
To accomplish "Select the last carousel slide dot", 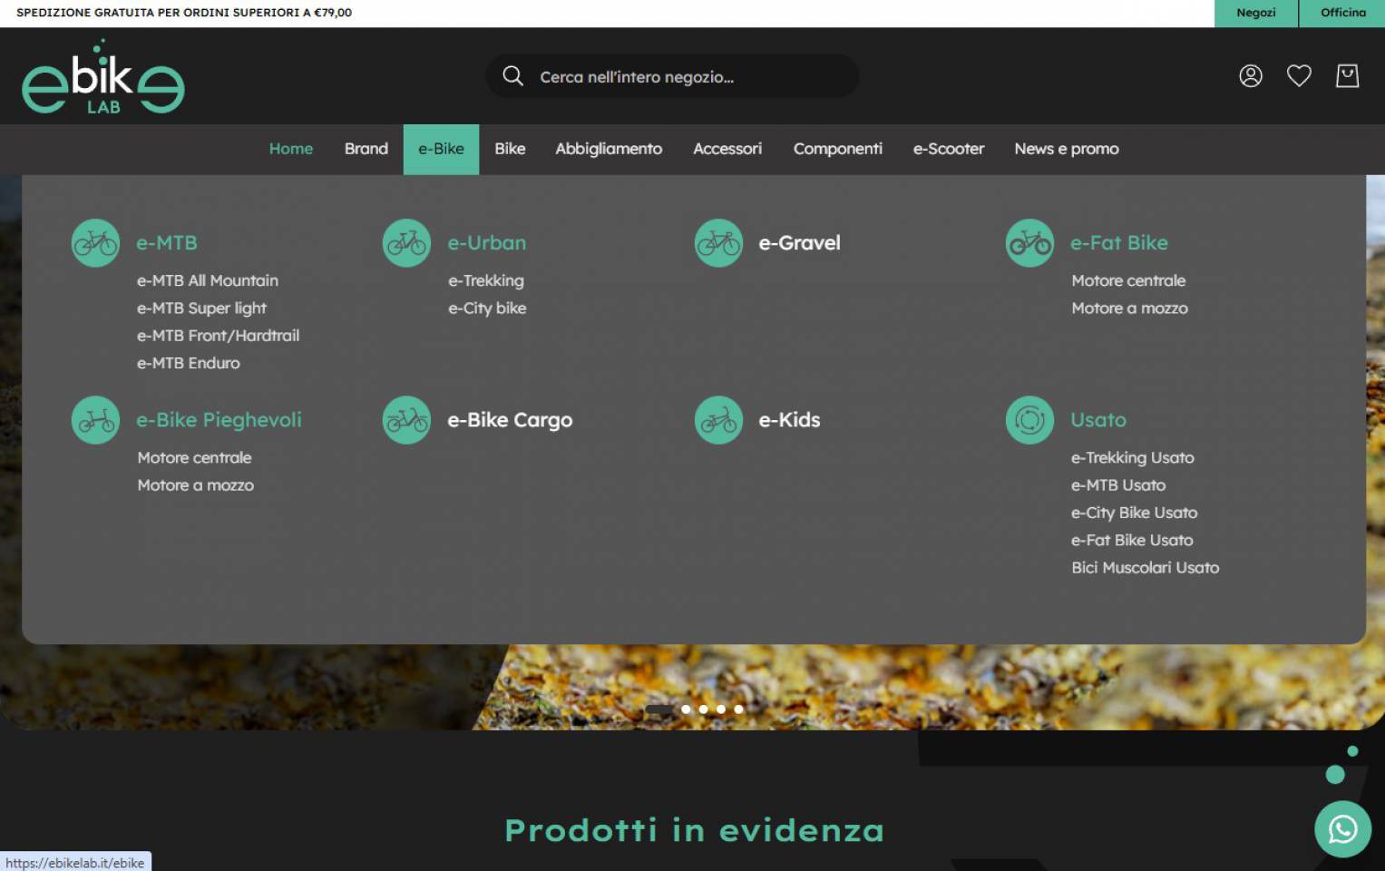I will [738, 710].
